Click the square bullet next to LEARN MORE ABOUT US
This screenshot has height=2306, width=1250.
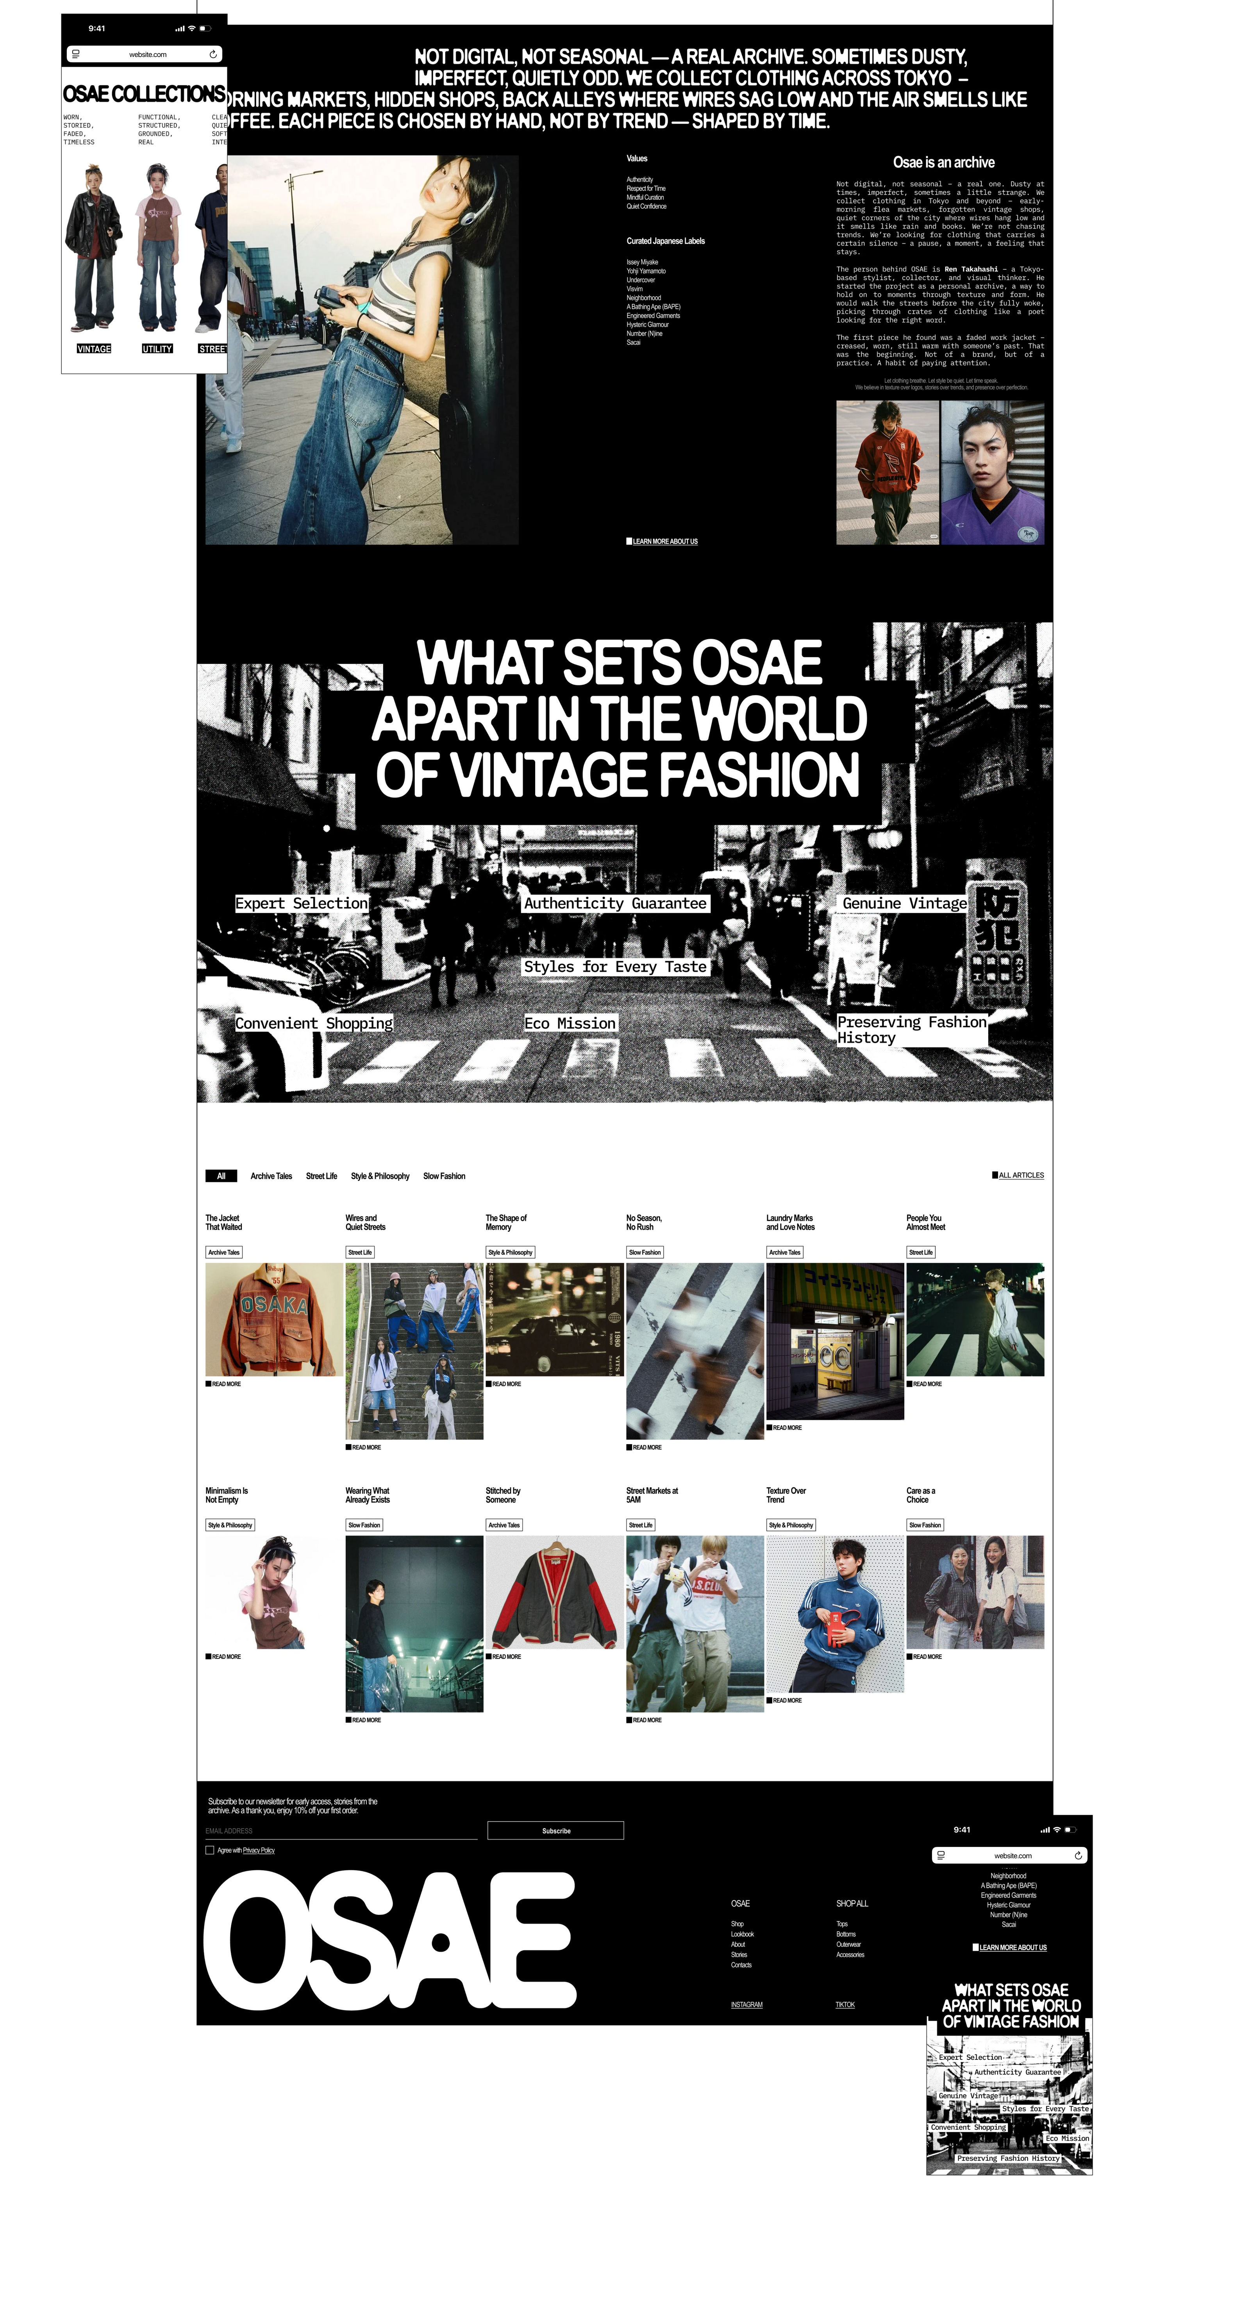[629, 541]
